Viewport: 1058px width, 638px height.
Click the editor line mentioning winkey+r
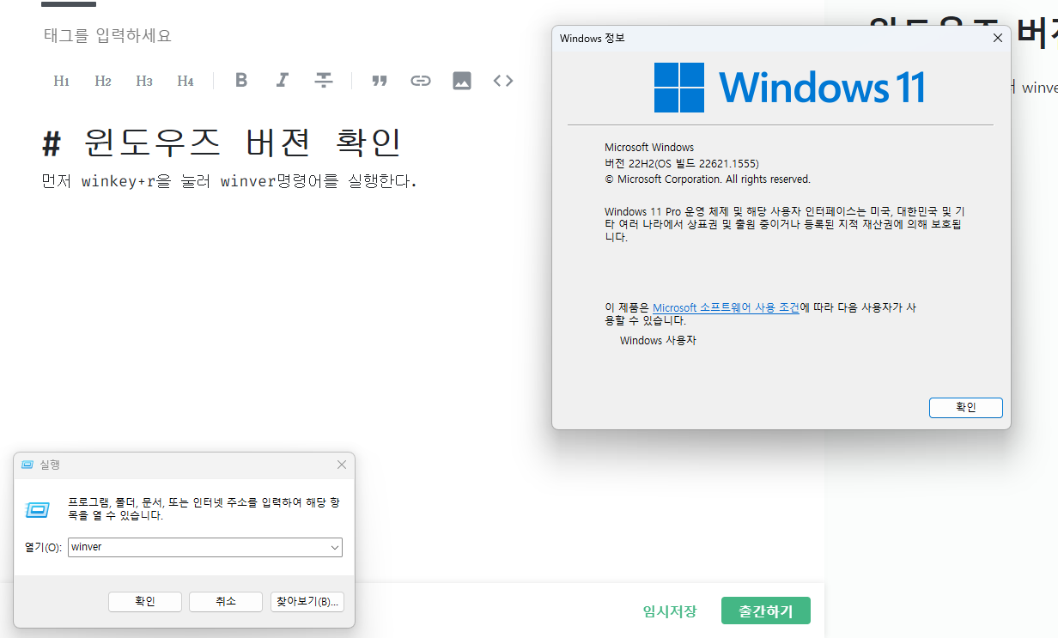229,181
